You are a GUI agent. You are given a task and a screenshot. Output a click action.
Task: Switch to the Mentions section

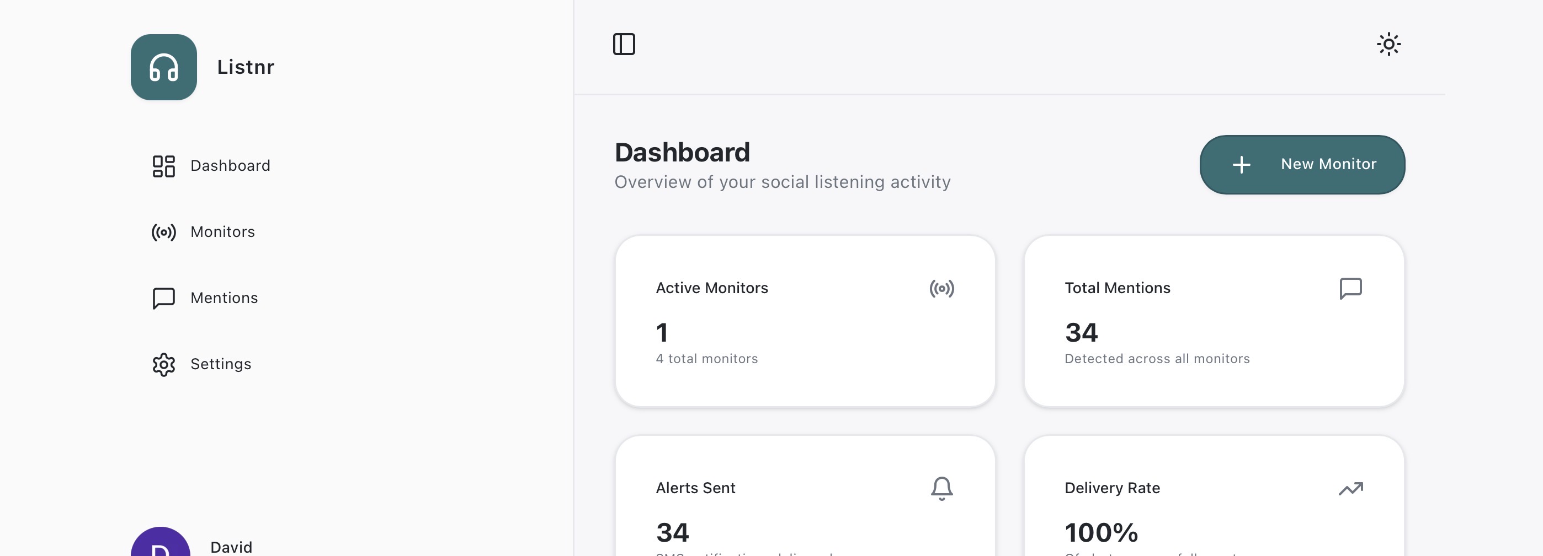(x=224, y=298)
